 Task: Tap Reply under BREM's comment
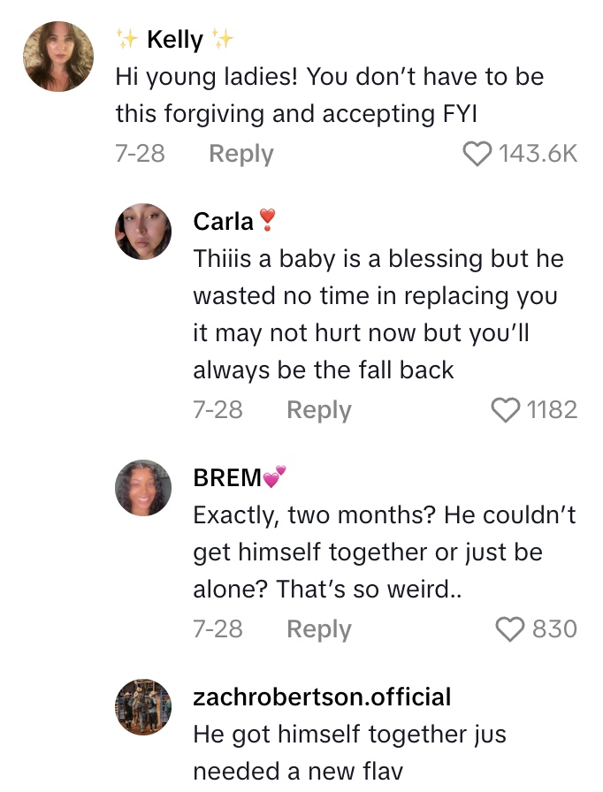(x=318, y=629)
